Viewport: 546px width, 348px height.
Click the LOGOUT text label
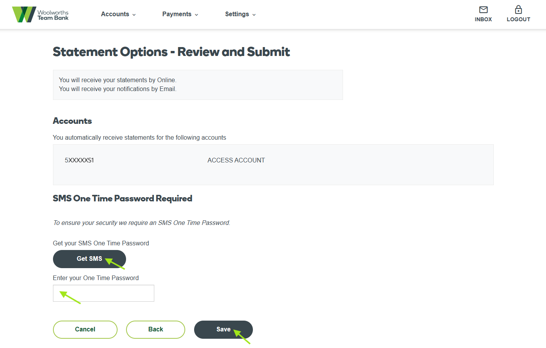(518, 19)
